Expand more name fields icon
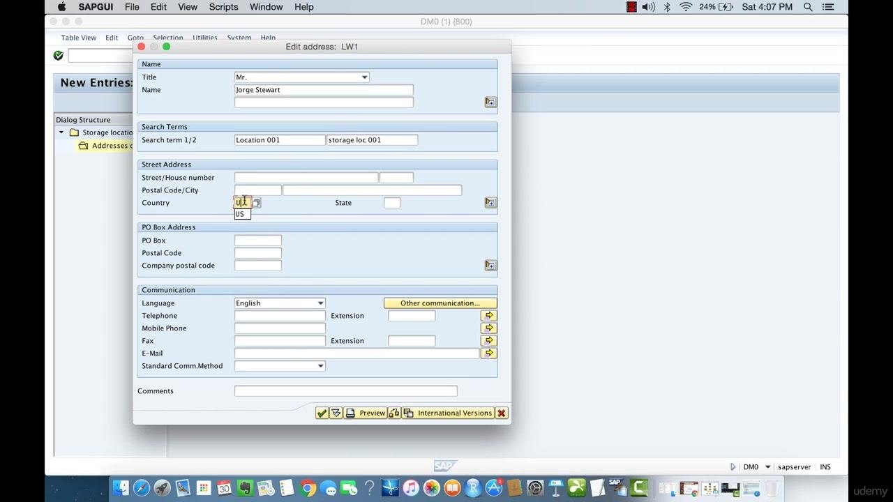893x502 pixels. pyautogui.click(x=490, y=102)
